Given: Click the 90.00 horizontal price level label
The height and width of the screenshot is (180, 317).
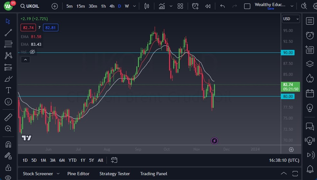Looking at the screenshot, I should coord(288,52).
